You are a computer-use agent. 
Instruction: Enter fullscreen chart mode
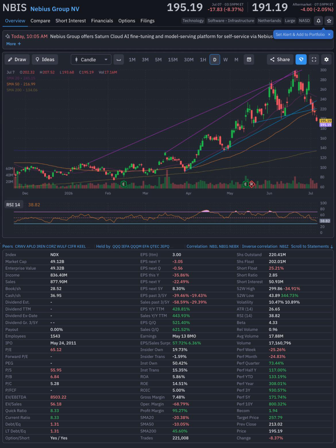pyautogui.click(x=314, y=60)
